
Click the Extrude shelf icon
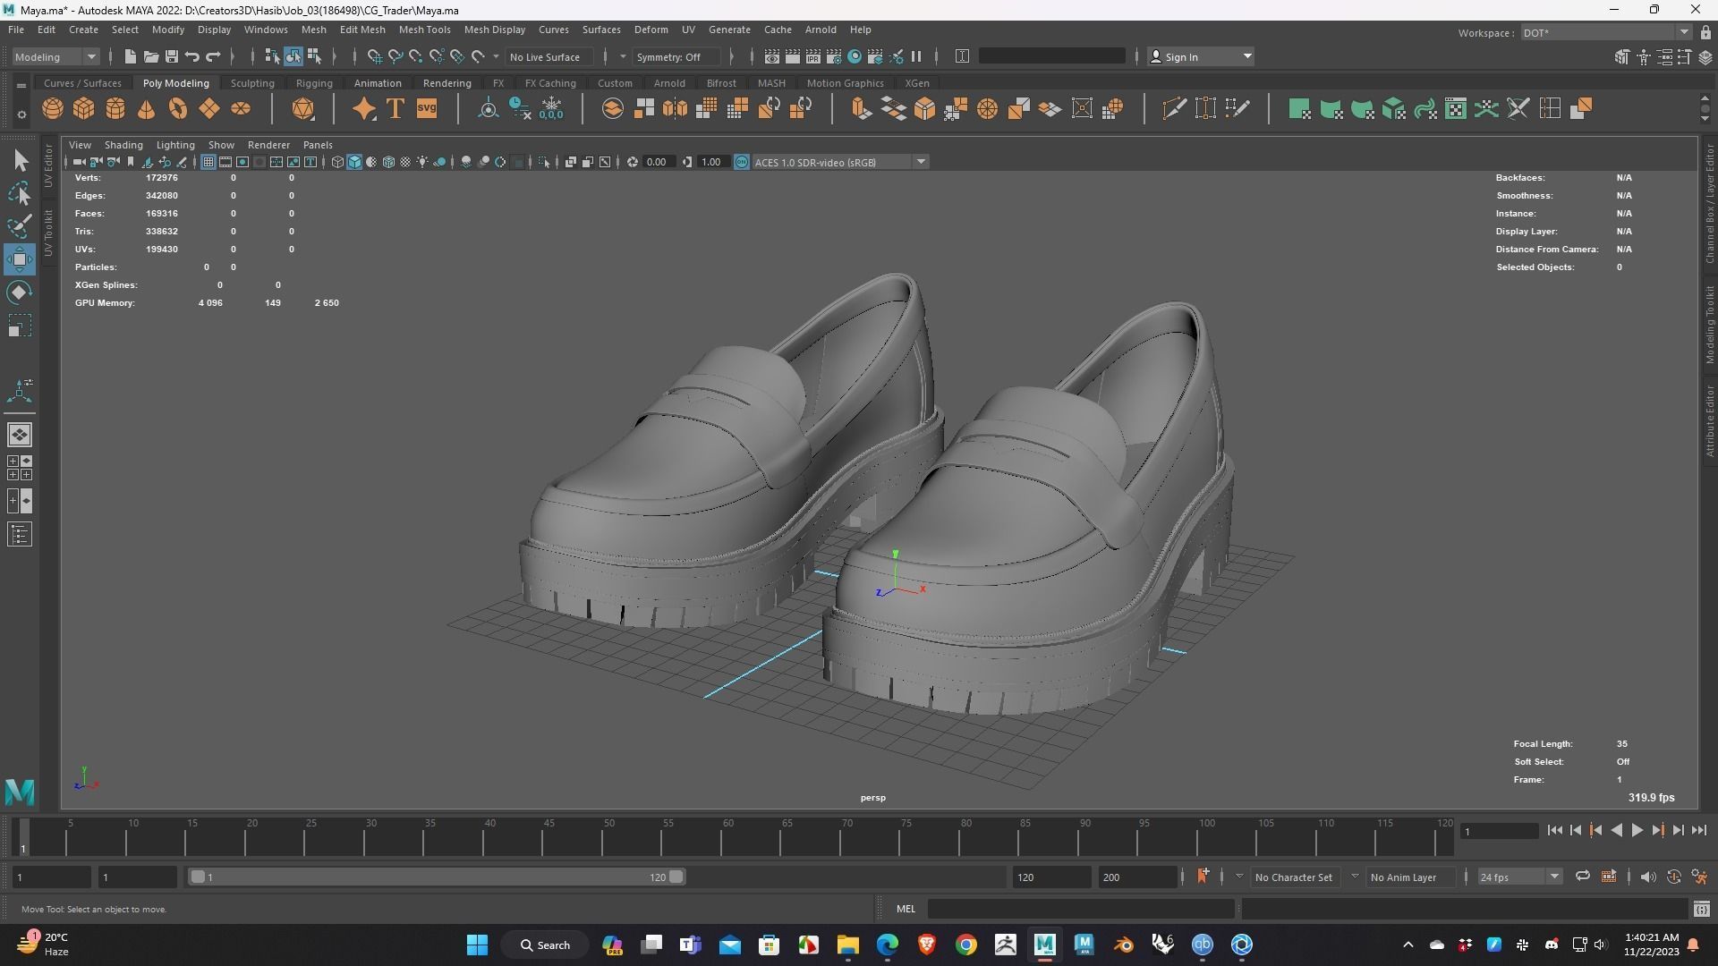[x=862, y=109]
